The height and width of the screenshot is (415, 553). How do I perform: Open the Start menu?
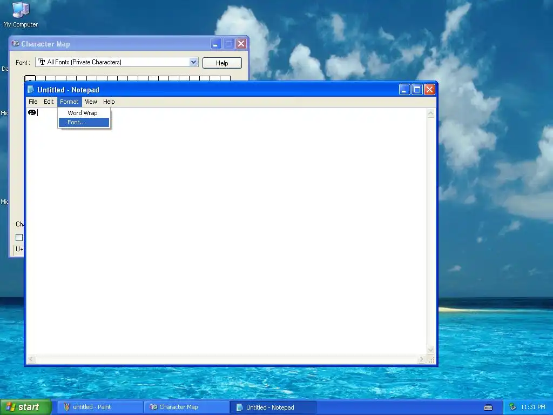pos(25,407)
